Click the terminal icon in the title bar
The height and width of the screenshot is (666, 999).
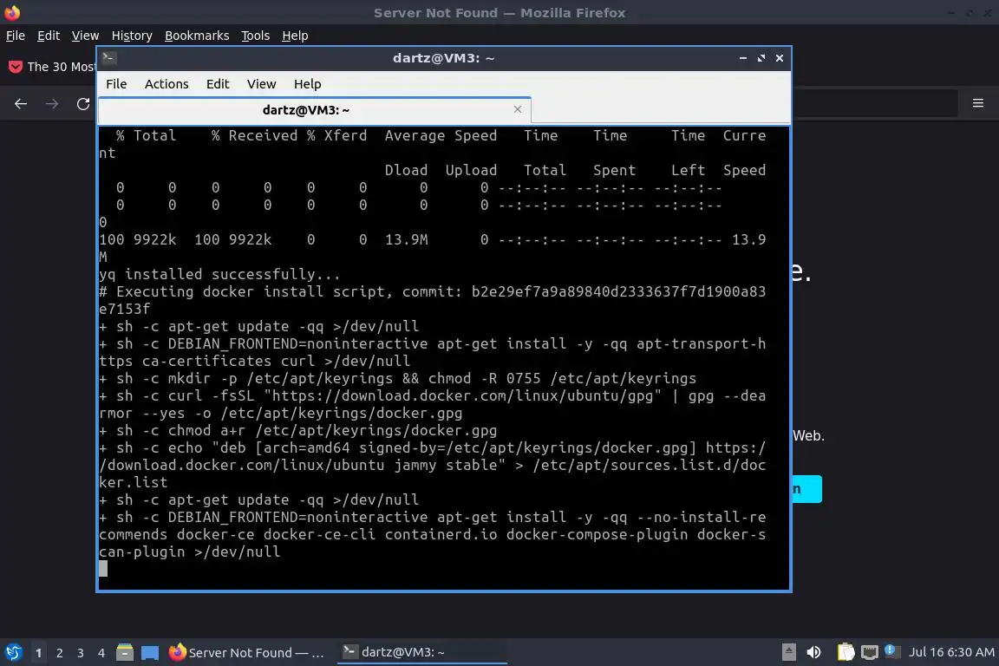pos(108,58)
